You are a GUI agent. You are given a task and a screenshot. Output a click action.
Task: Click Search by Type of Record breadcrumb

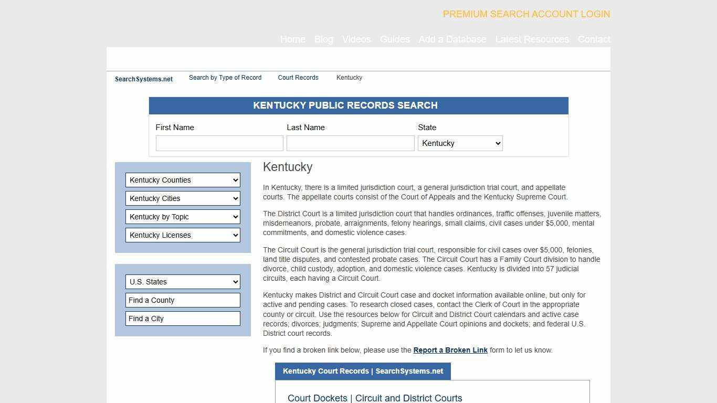click(x=225, y=78)
